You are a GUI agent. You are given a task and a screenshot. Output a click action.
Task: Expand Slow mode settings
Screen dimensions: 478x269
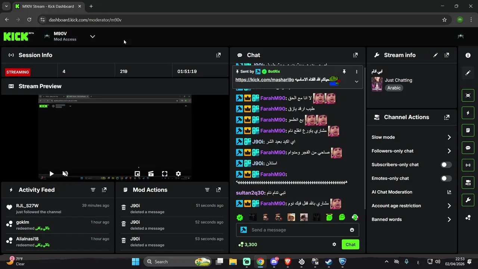tap(449, 137)
